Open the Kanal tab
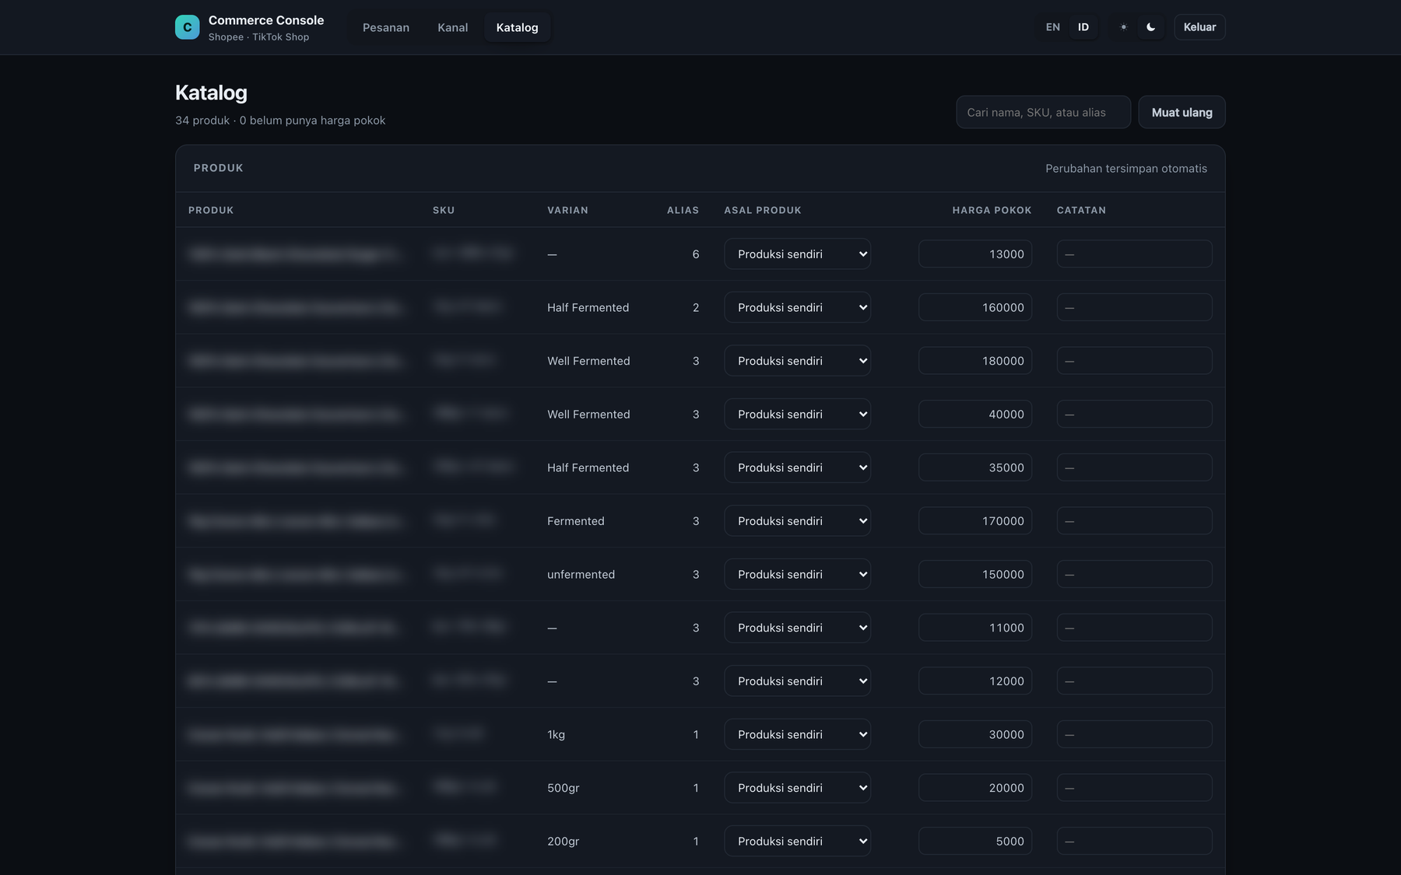Screen dimensions: 1401x875 pyautogui.click(x=452, y=27)
